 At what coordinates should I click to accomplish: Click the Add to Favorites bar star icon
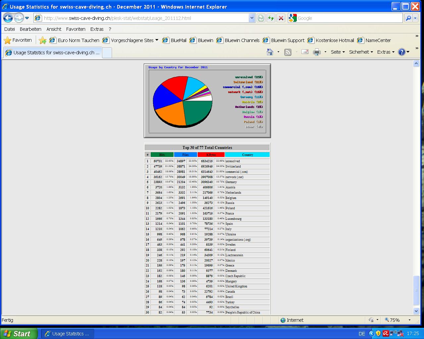[x=42, y=40]
